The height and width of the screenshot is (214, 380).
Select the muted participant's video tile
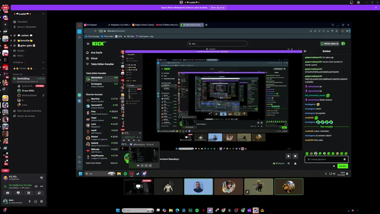pos(259,187)
